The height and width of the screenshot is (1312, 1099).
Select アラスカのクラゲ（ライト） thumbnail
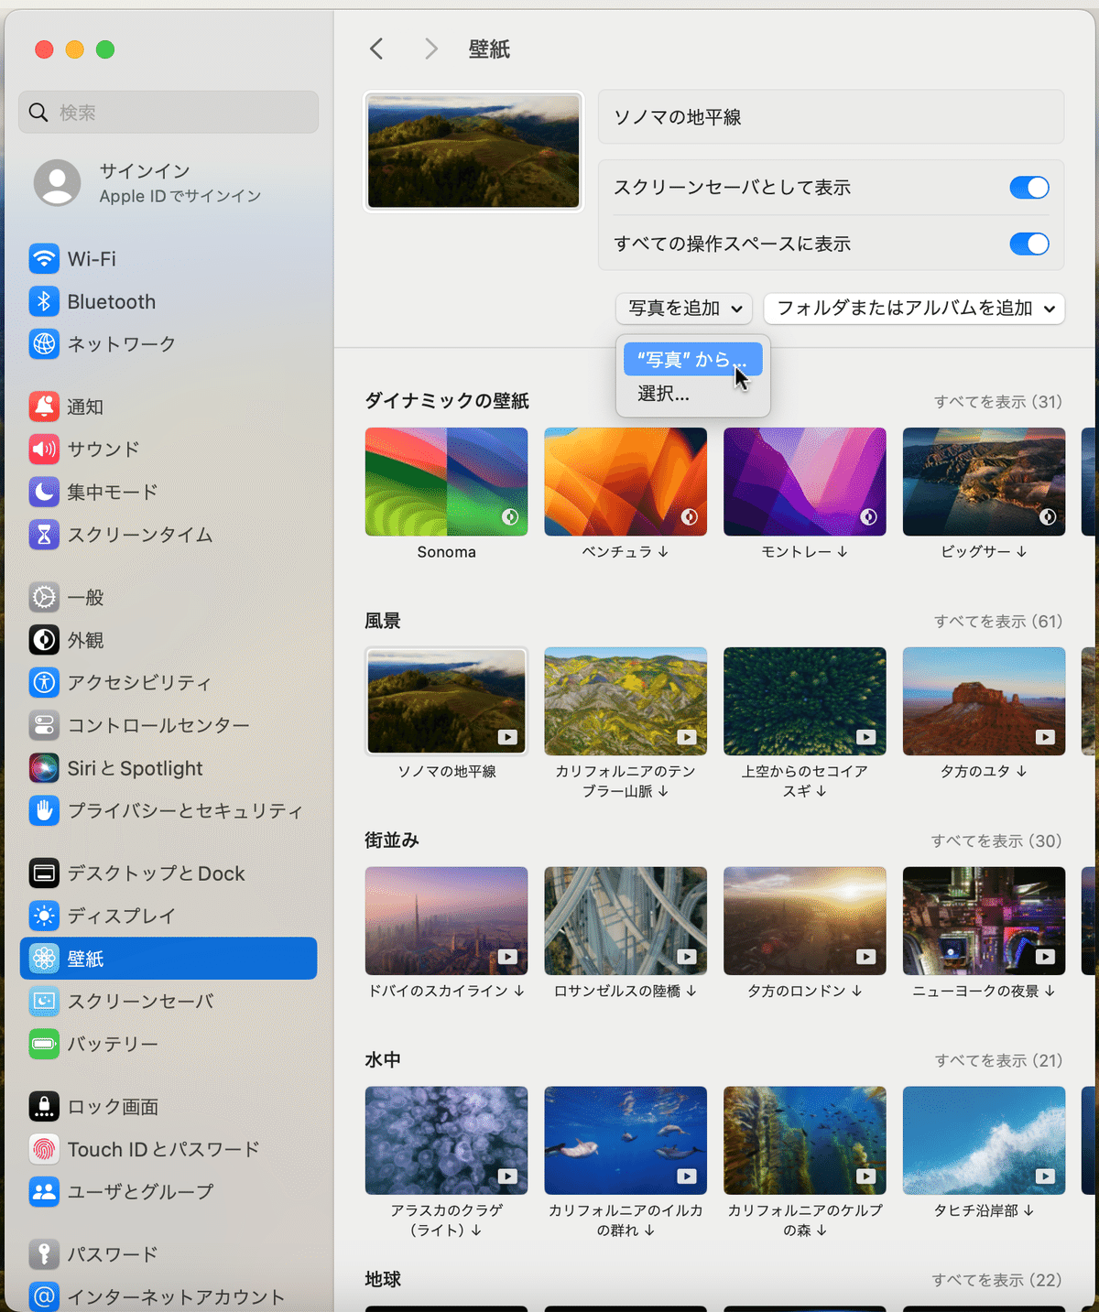pyautogui.click(x=446, y=1141)
